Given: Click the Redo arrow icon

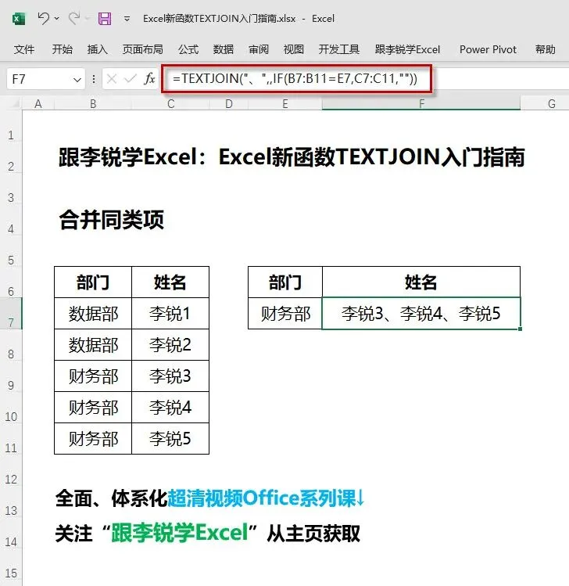Looking at the screenshot, I should tap(74, 18).
